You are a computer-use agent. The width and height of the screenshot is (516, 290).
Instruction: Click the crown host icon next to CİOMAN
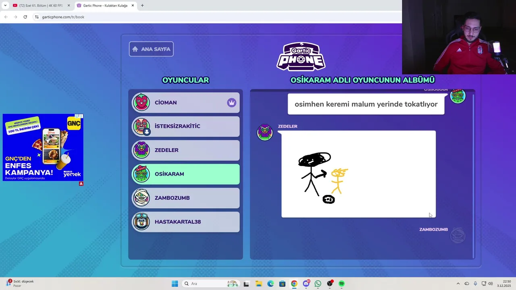click(x=231, y=102)
